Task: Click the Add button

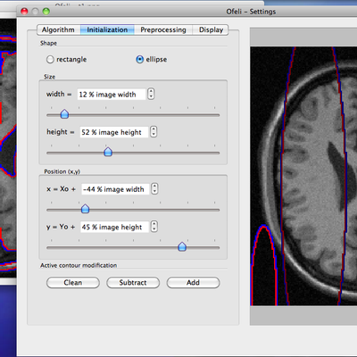Action: (x=193, y=283)
